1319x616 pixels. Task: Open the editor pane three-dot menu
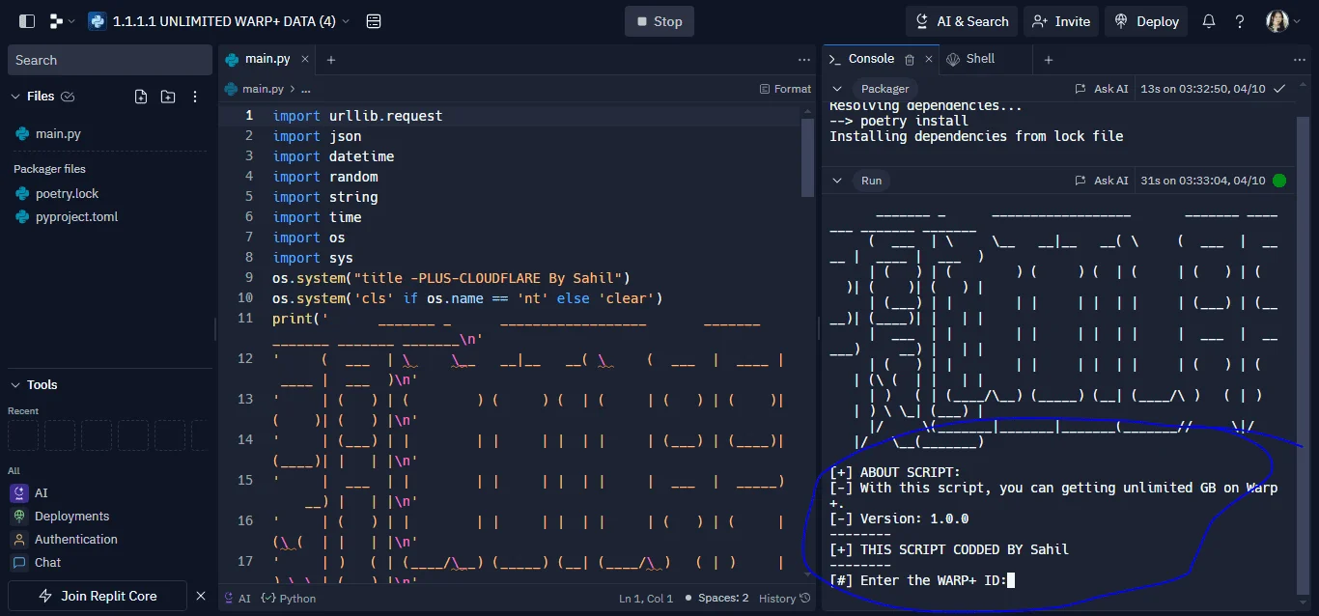(x=805, y=59)
